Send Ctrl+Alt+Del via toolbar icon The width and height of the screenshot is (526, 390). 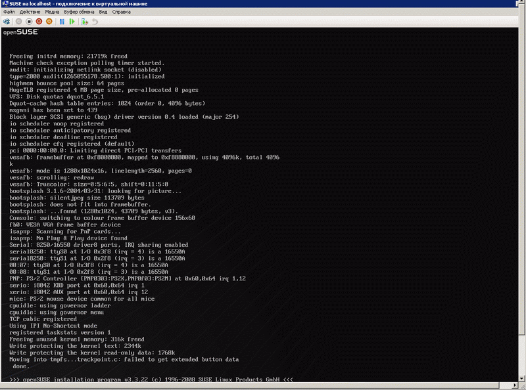pyautogui.click(x=7, y=22)
